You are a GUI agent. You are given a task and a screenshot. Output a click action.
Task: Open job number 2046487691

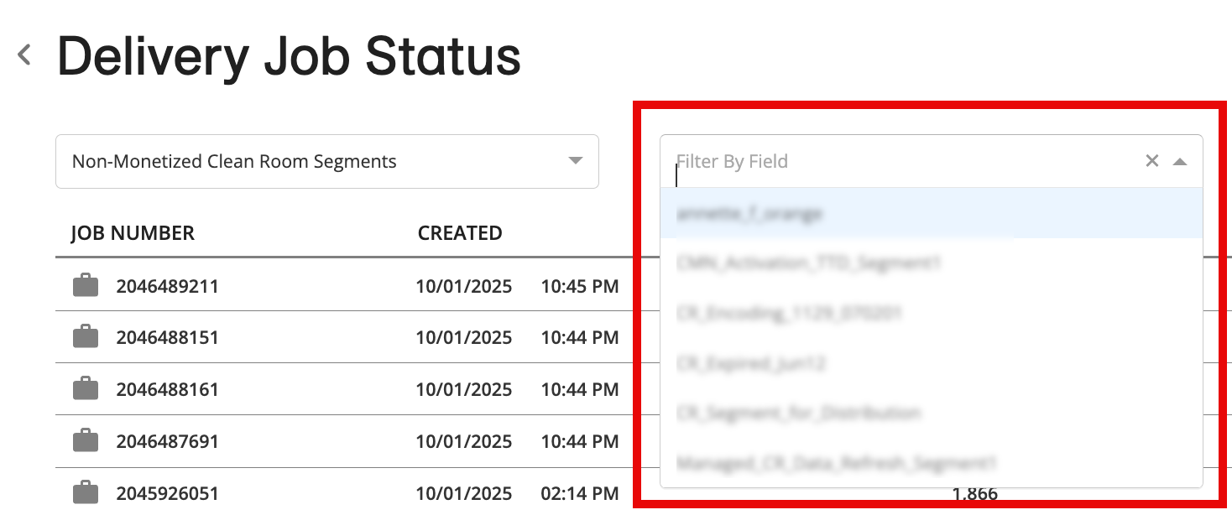167,441
